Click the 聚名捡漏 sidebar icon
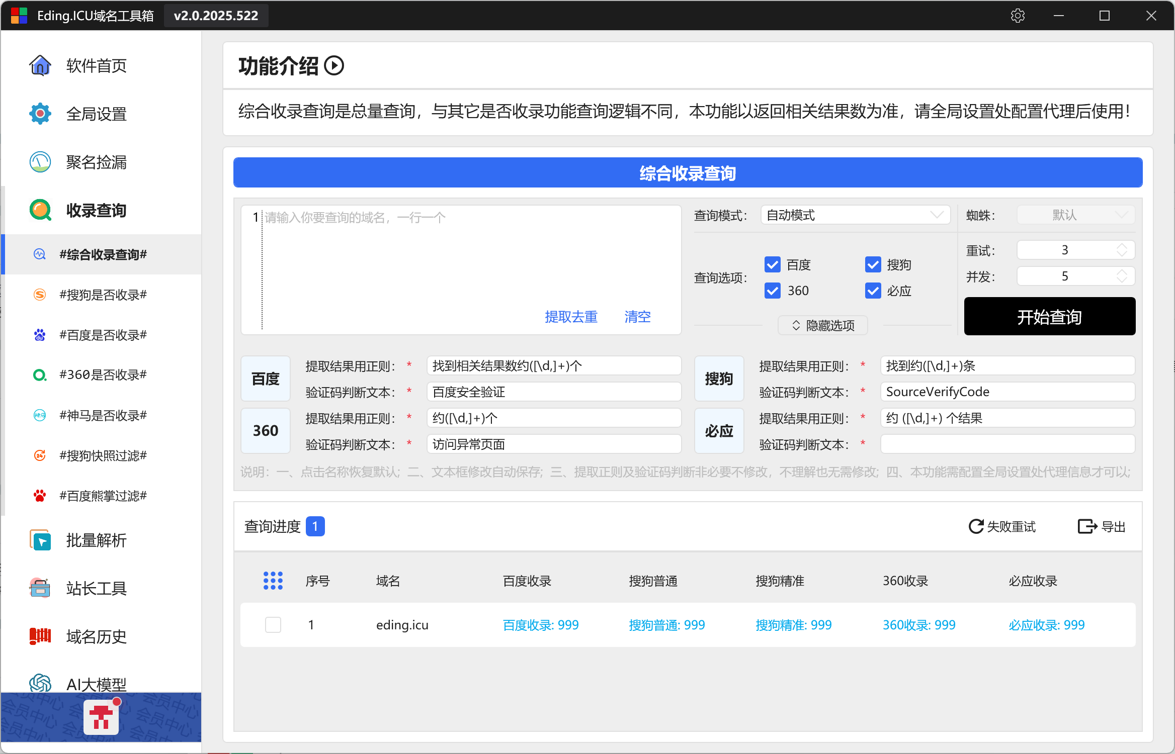The height and width of the screenshot is (754, 1175). pos(40,162)
